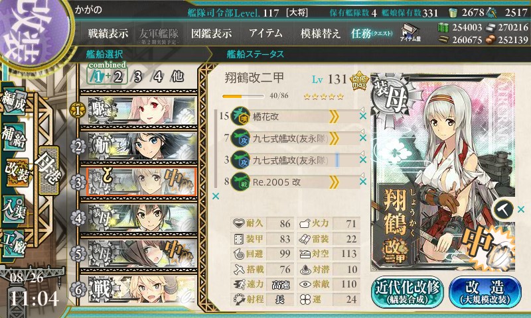Open the 入渠 repair dock sidebar icon

(14, 209)
